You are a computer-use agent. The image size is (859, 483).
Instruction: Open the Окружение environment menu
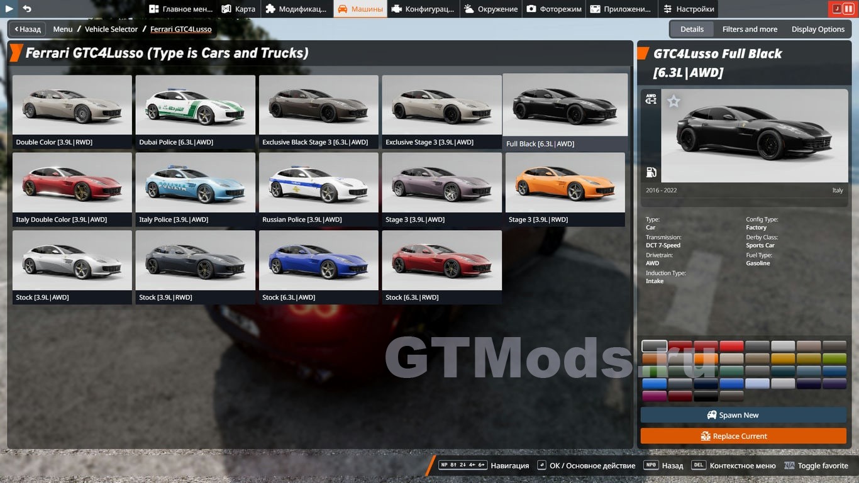click(x=491, y=9)
